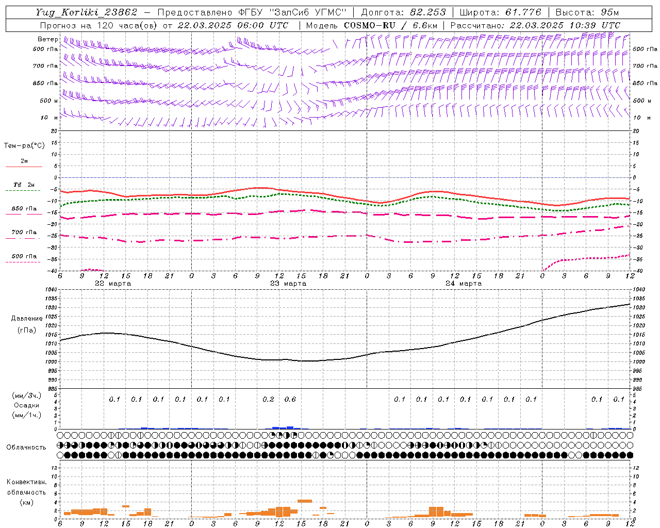Viewport: 660px width, 528px height.
Task: Click the 23 марта date label
Action: point(288,284)
